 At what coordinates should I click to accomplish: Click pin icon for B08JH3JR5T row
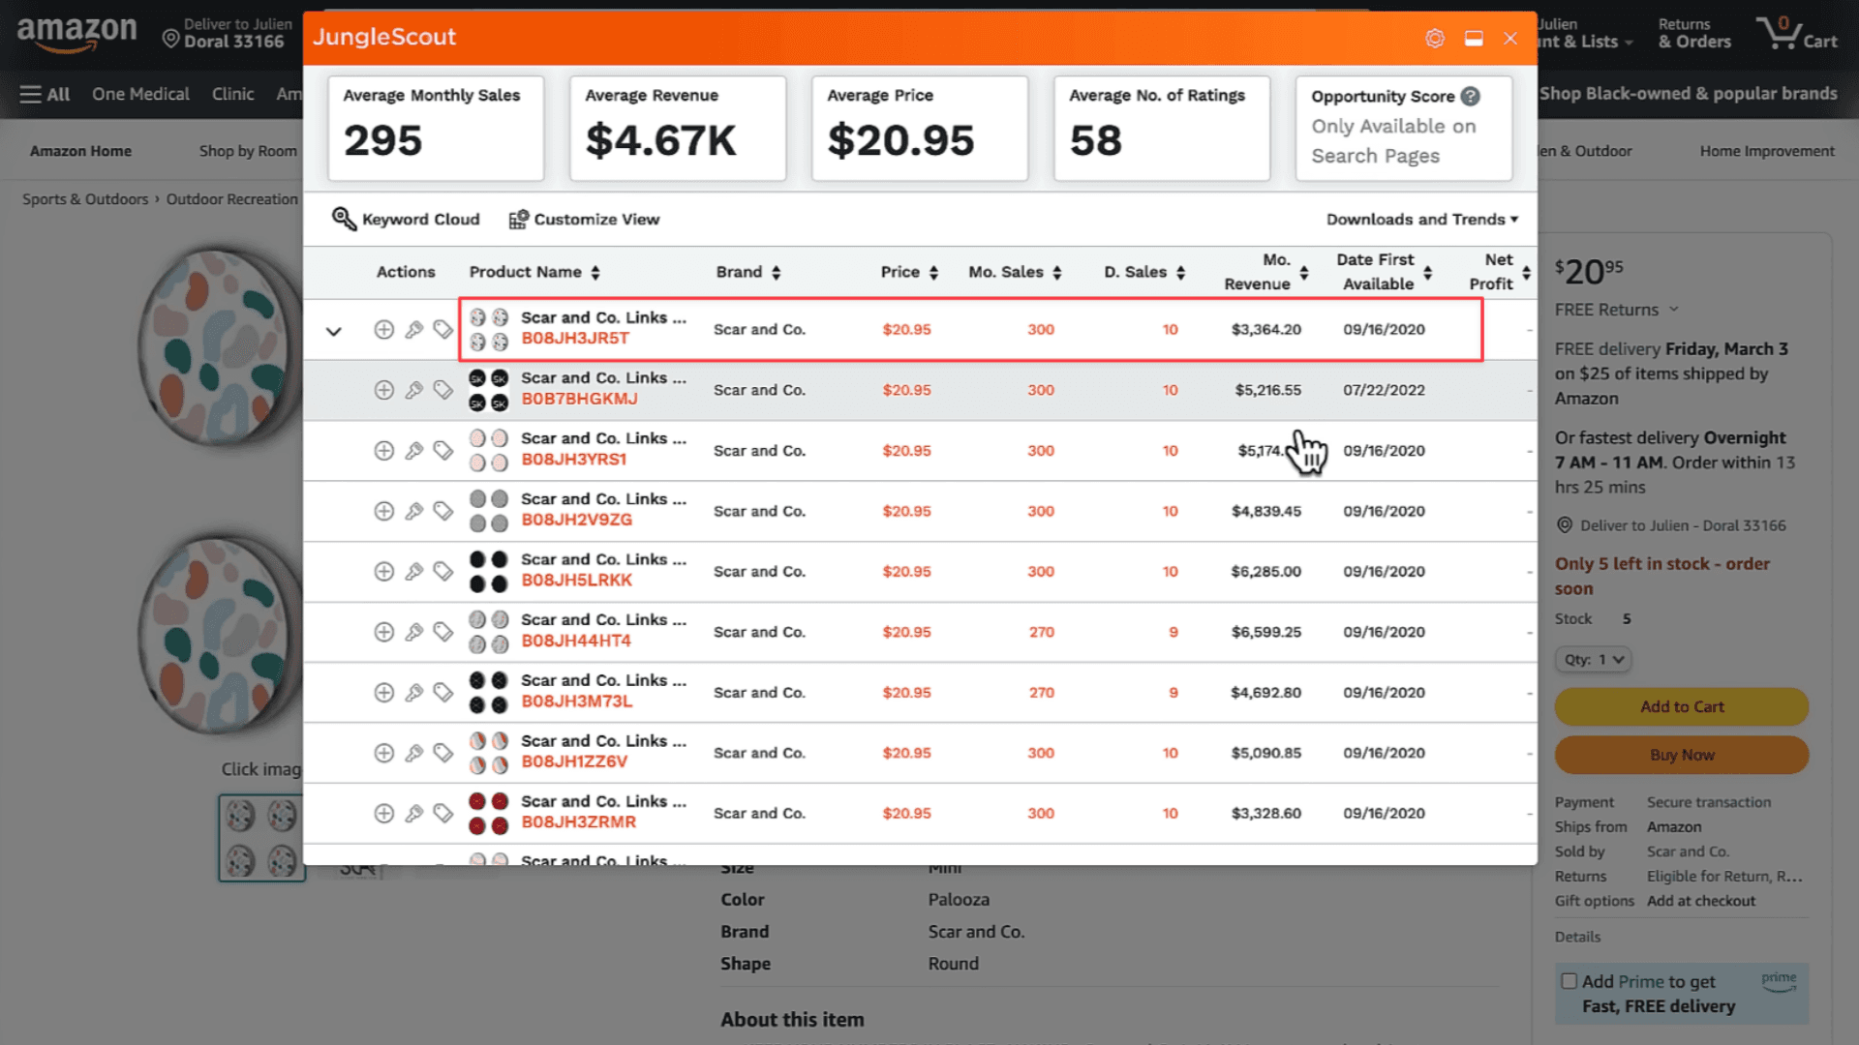[413, 329]
